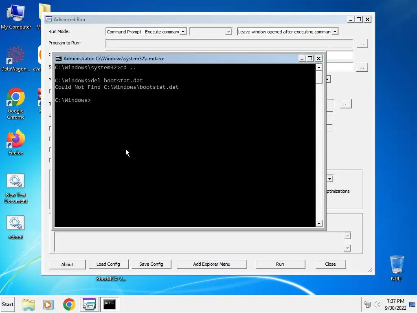Click the Close button in Advanced Run
This screenshot has width=417, height=313.
(x=330, y=264)
